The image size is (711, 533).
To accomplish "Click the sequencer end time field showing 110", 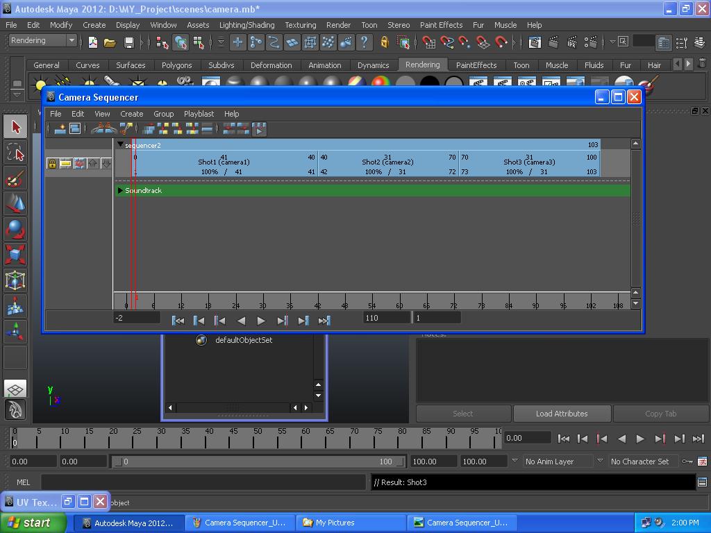I will [386, 318].
